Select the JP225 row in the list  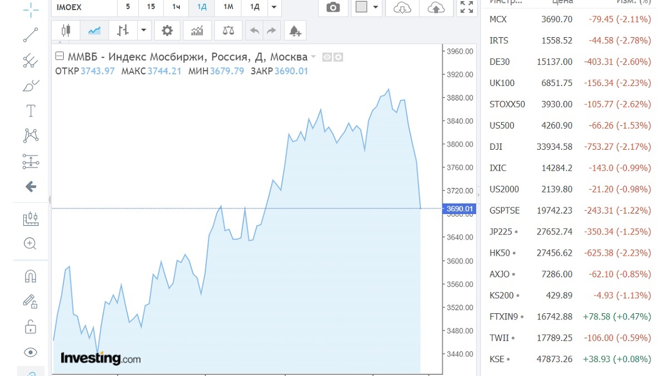point(570,232)
